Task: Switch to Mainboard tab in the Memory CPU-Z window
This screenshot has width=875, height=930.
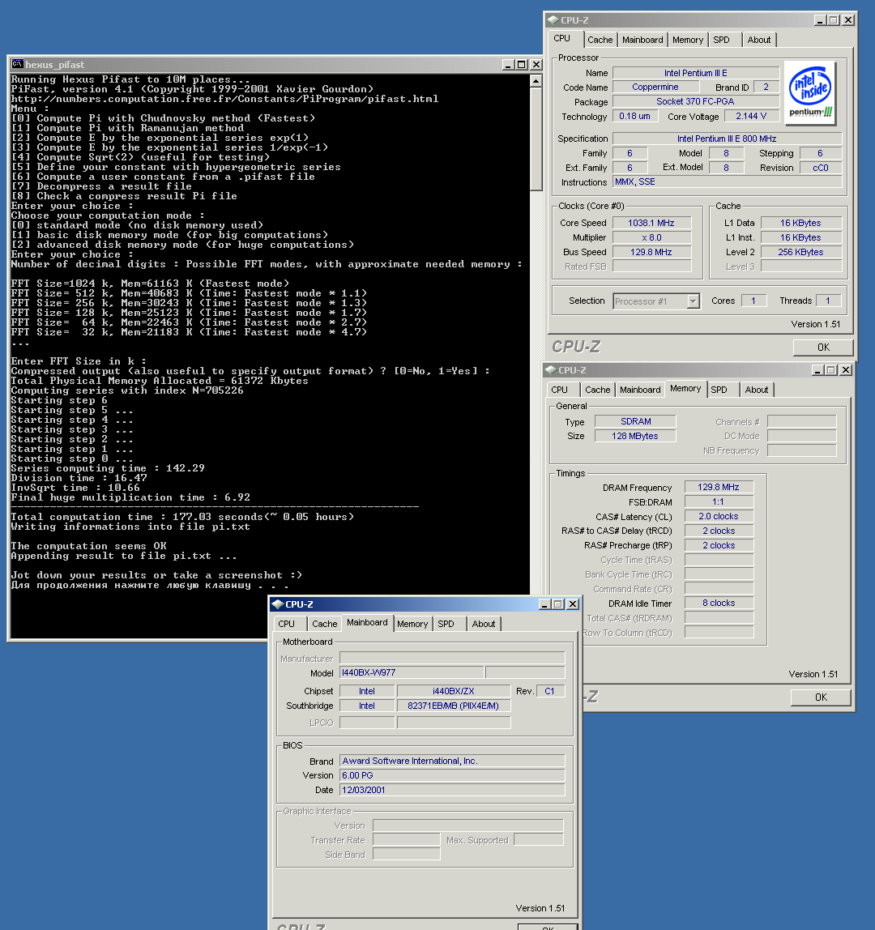Action: click(x=640, y=390)
